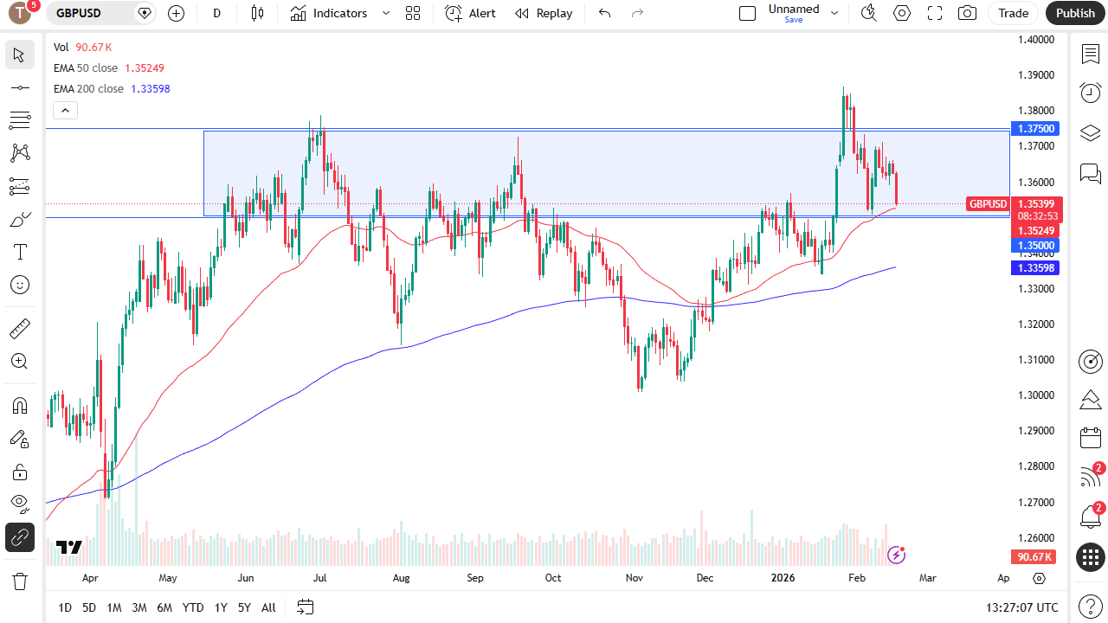Start Replay mode
This screenshot has width=1108, height=623.
coord(544,13)
